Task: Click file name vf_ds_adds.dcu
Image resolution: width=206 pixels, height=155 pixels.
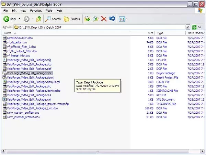Action: pos(17,42)
